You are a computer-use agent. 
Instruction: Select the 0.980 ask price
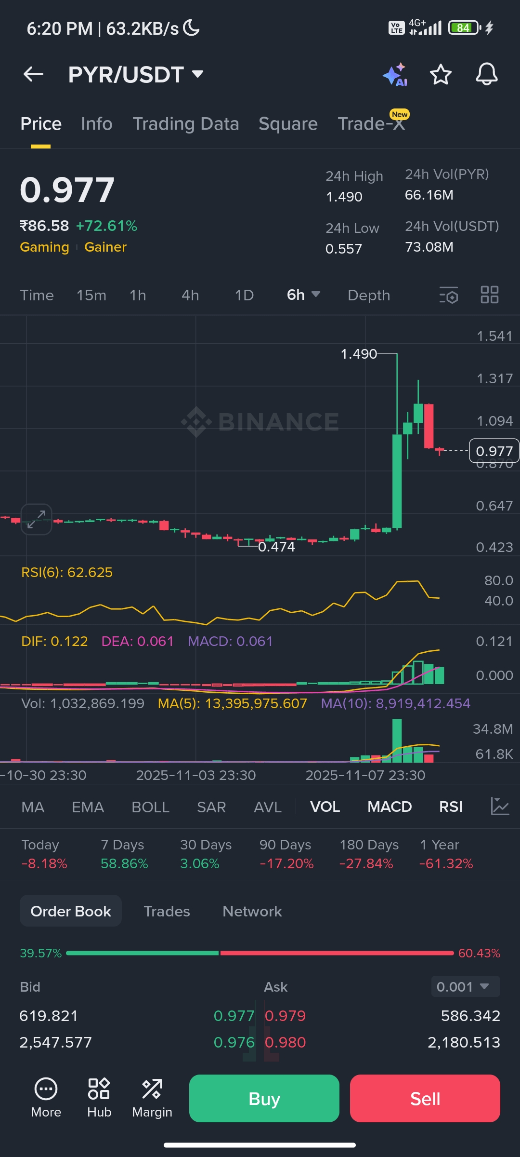[x=286, y=1042]
